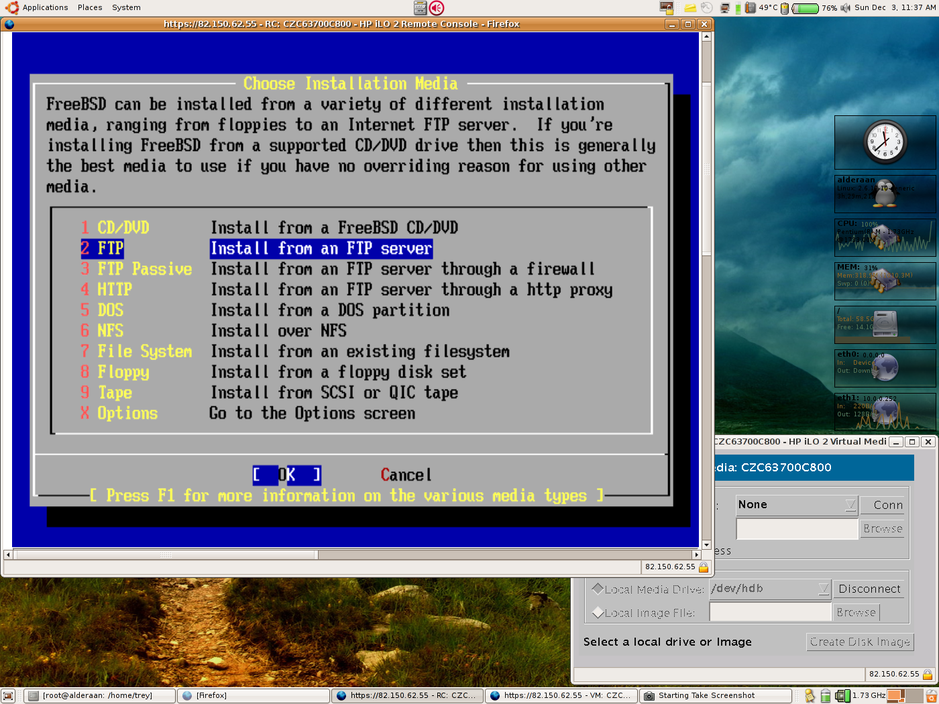939x704 pixels.
Task: Click Cancel in FreeBSD installer dialog
Action: [406, 475]
